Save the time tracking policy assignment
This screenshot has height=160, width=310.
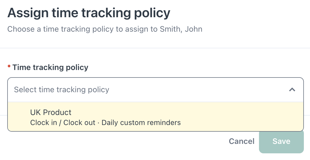click(281, 141)
